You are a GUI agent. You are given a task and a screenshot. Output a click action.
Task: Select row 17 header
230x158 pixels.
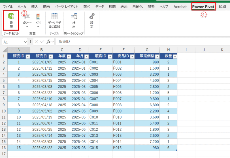click(4, 154)
